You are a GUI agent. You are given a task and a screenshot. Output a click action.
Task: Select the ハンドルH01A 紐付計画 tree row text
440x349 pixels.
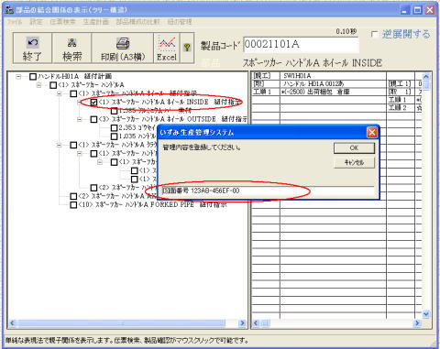[74, 76]
